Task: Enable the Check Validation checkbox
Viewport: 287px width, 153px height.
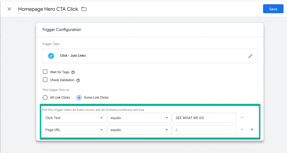Action: pos(45,80)
